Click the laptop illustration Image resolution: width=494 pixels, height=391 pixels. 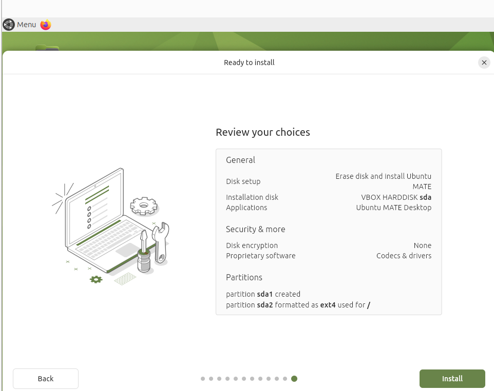(x=111, y=227)
